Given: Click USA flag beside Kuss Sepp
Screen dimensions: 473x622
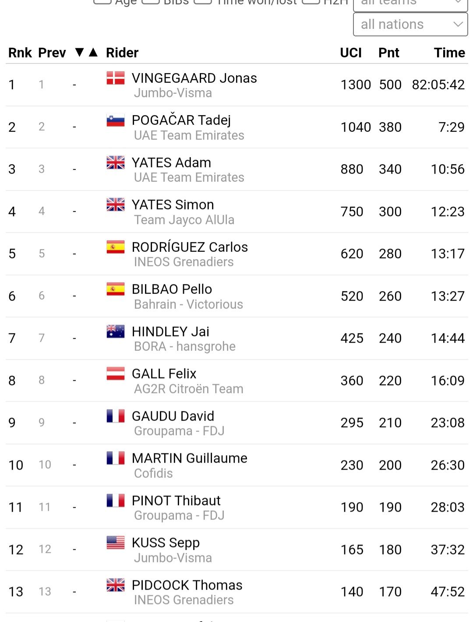Looking at the screenshot, I should (116, 543).
